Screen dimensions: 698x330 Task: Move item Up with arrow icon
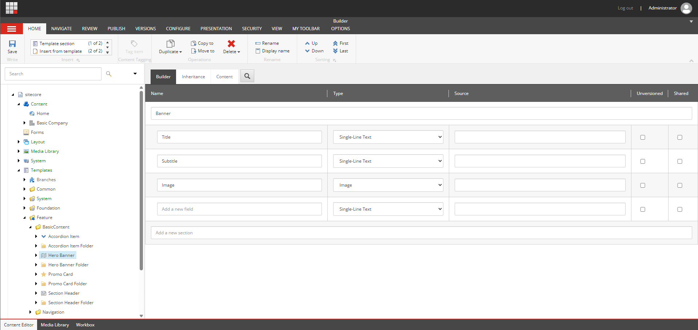pos(307,43)
